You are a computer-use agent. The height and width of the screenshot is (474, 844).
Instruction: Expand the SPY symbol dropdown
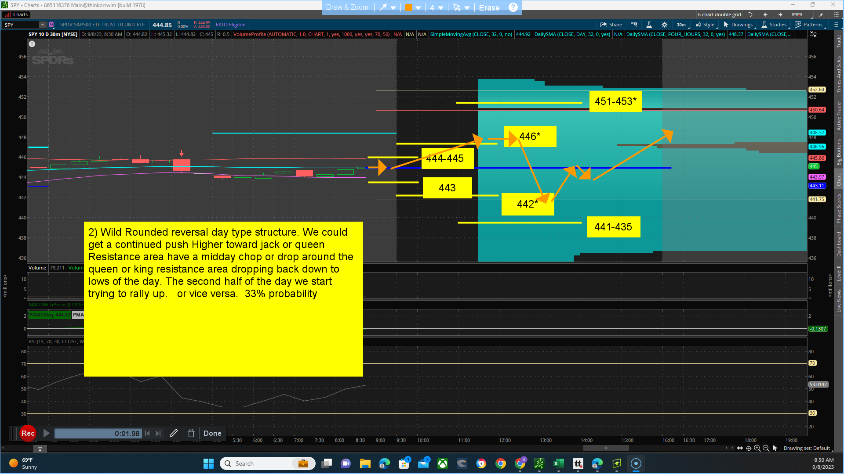point(42,25)
